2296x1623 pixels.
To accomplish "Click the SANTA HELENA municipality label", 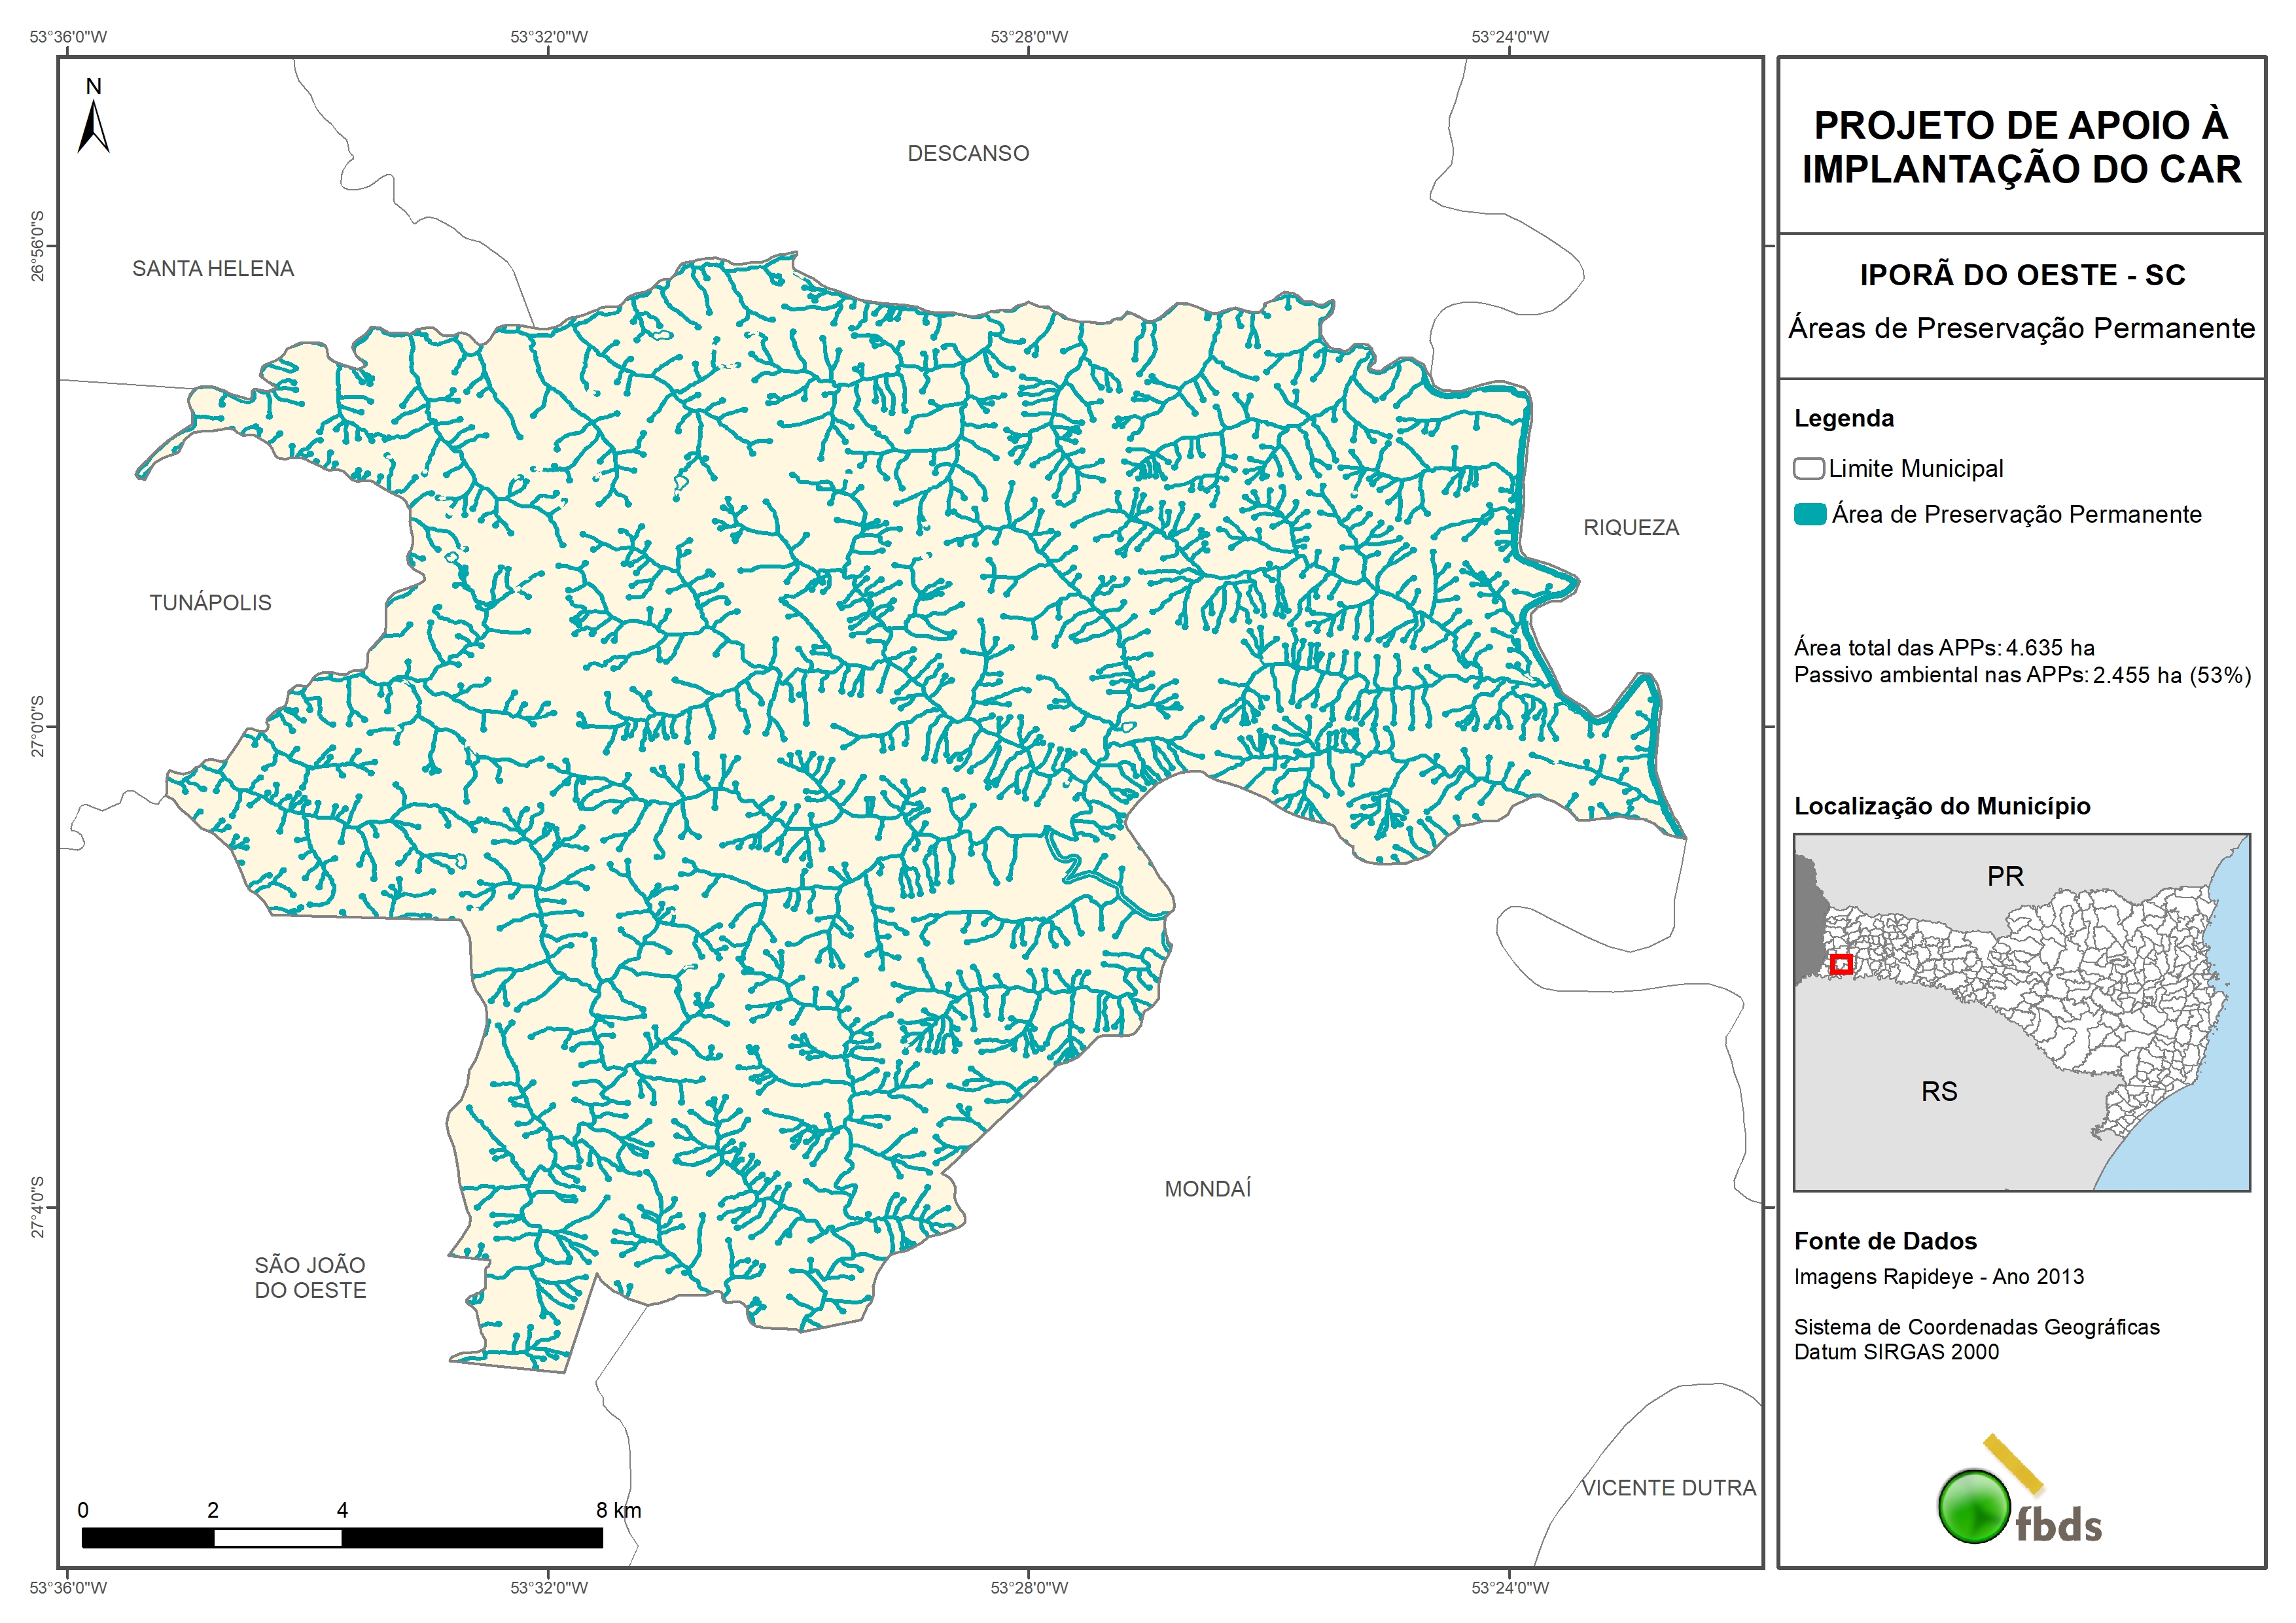I will click(x=213, y=269).
